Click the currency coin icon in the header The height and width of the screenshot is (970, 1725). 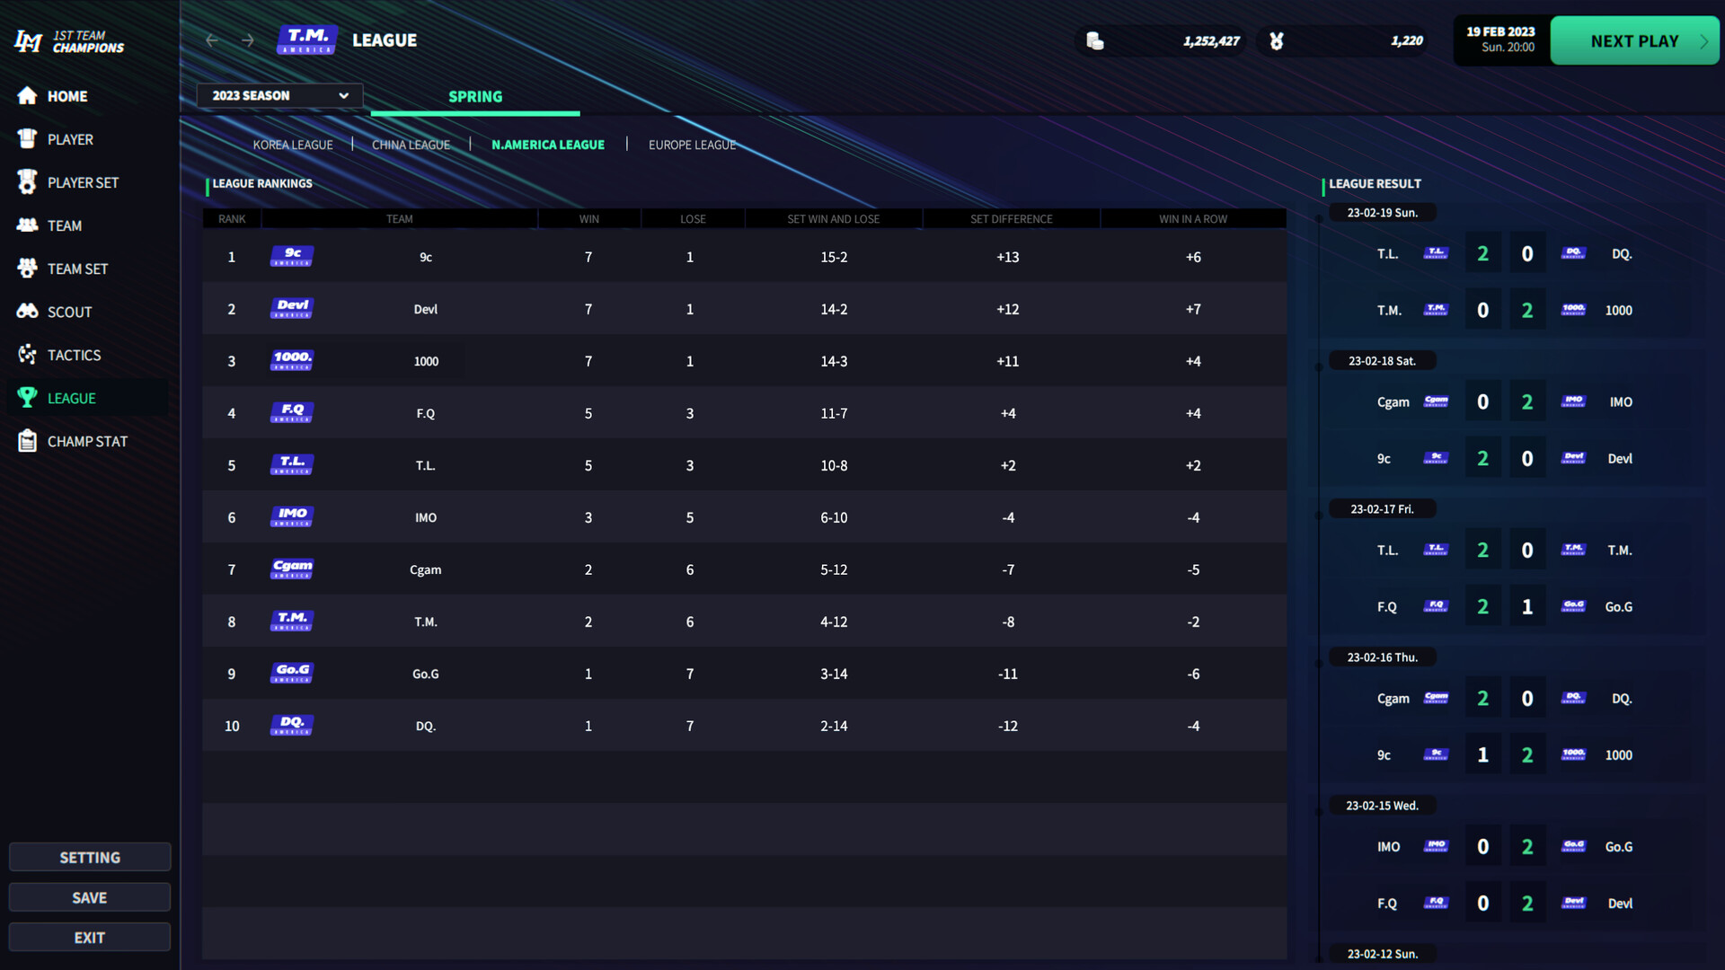pos(1092,40)
